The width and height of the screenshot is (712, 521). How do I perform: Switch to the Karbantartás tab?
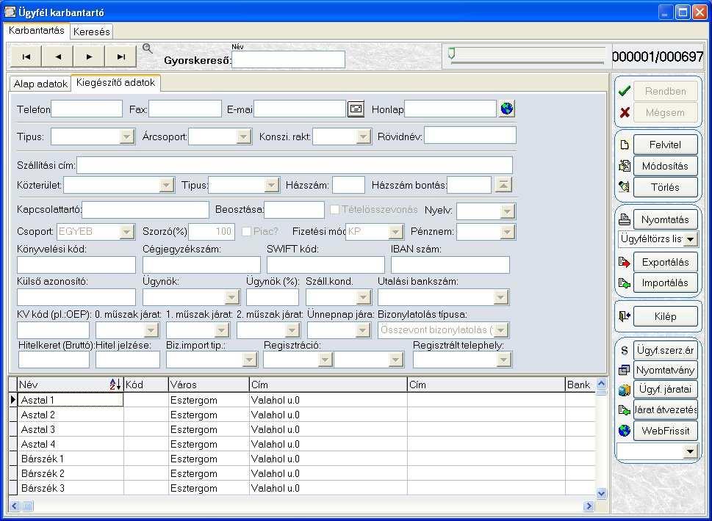(x=36, y=30)
